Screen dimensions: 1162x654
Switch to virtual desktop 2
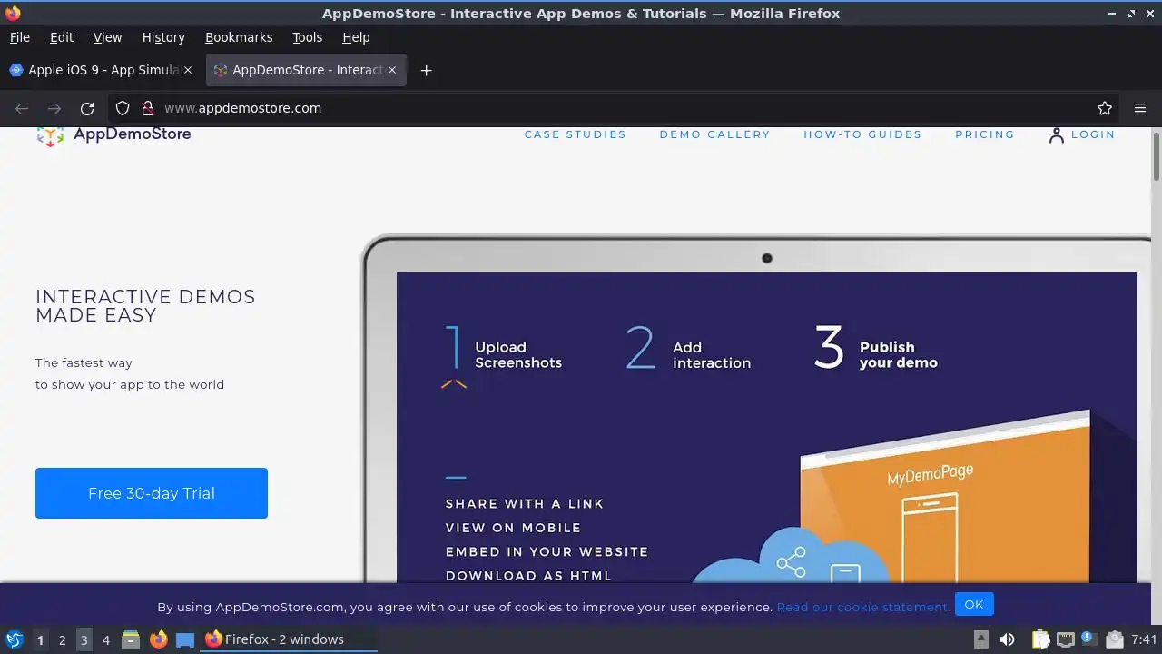click(62, 639)
